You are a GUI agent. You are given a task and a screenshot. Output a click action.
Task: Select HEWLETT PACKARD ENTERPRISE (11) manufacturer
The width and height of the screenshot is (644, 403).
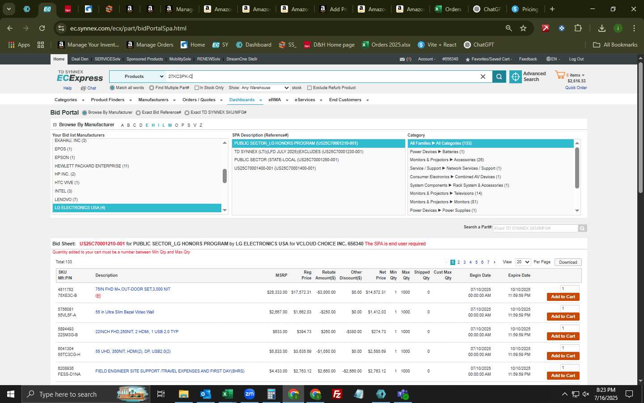tap(137, 166)
